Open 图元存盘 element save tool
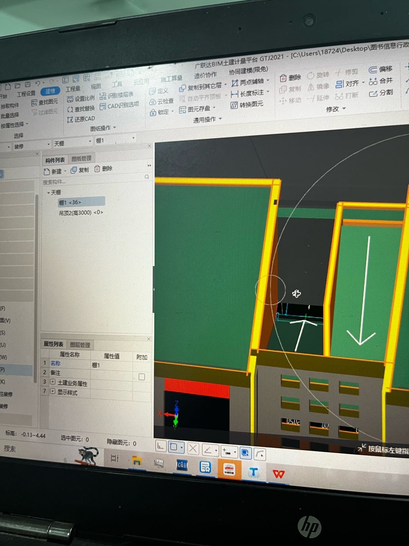Screen dimensions: 409x546 click(197, 109)
